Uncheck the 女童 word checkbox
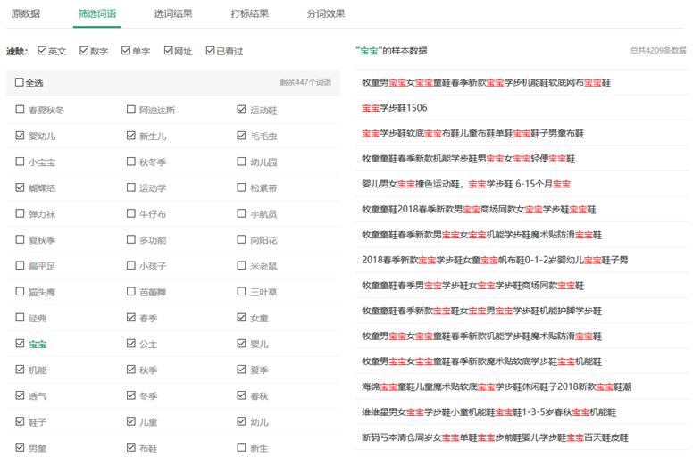This screenshot has width=693, height=457. click(241, 317)
